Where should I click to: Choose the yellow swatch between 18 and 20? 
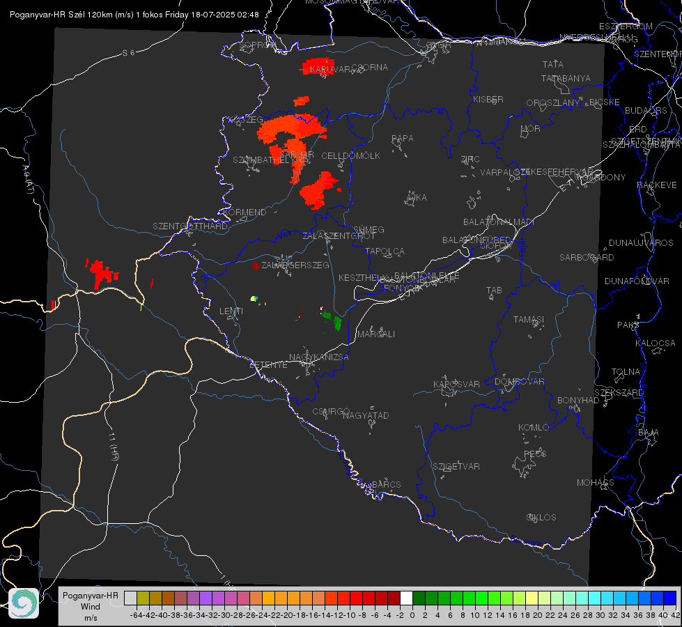[532, 598]
